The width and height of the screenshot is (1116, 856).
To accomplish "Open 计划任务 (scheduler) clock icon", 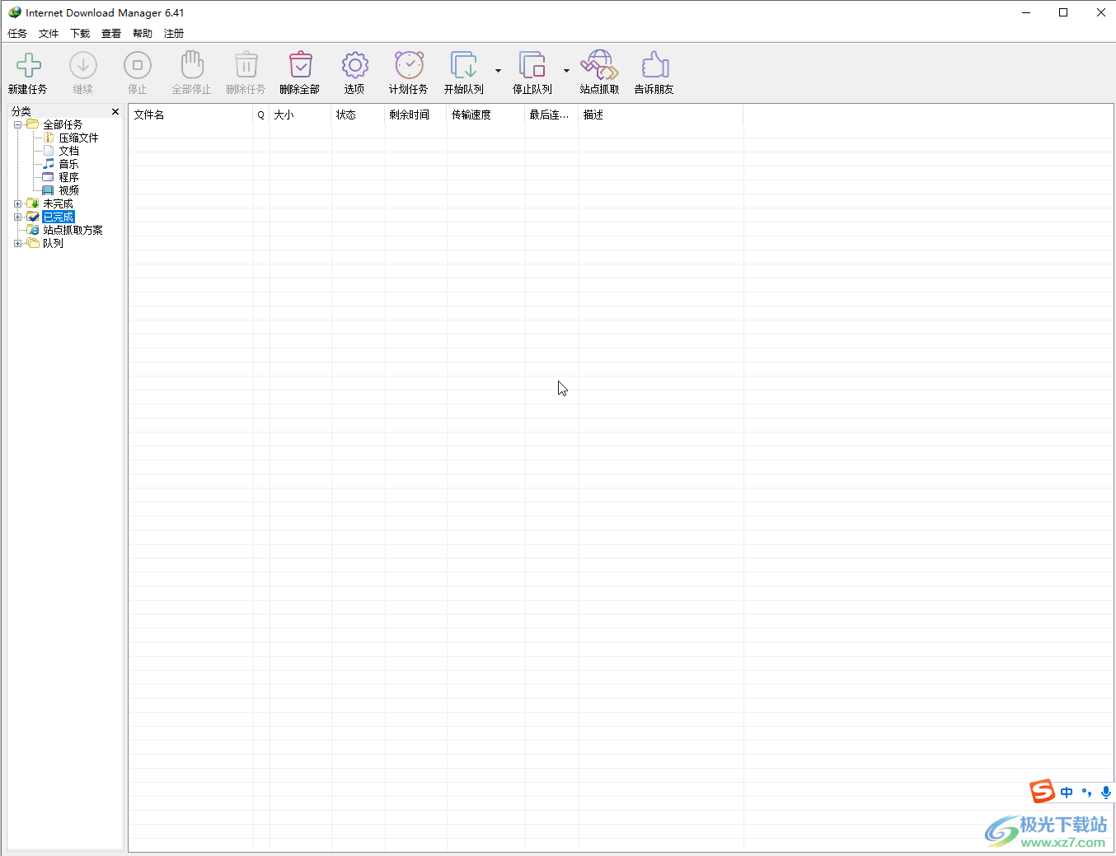I will coord(410,65).
